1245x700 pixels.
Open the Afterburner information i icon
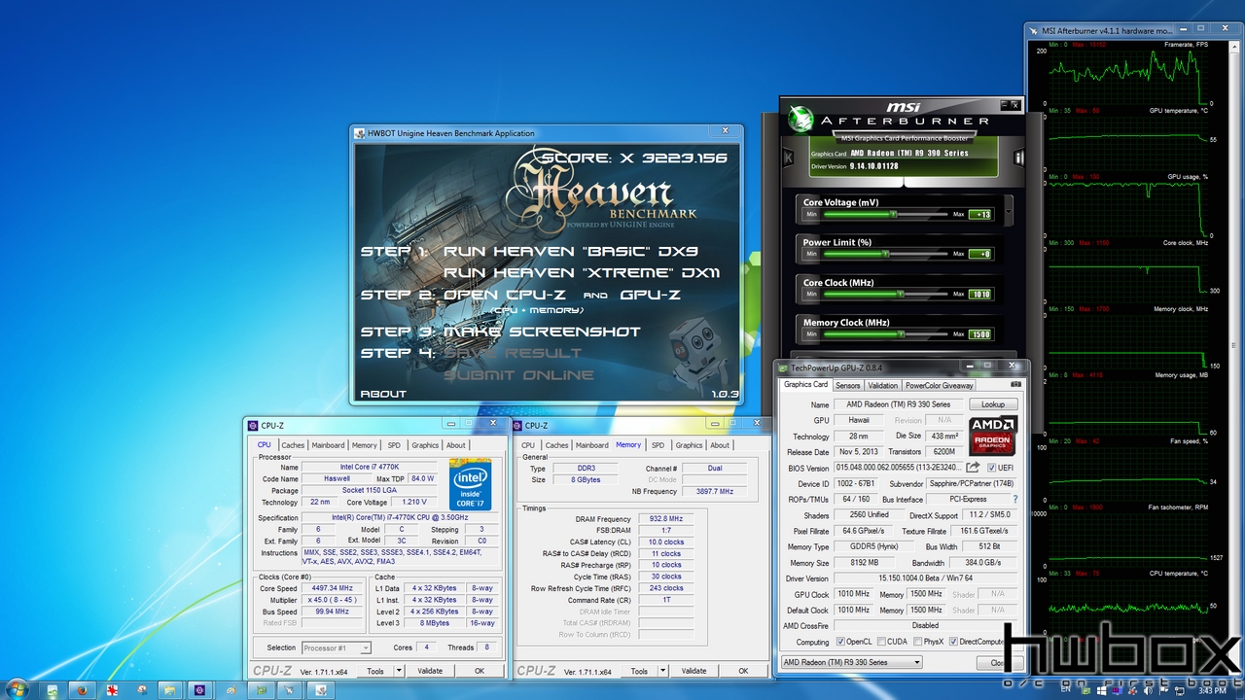1018,157
